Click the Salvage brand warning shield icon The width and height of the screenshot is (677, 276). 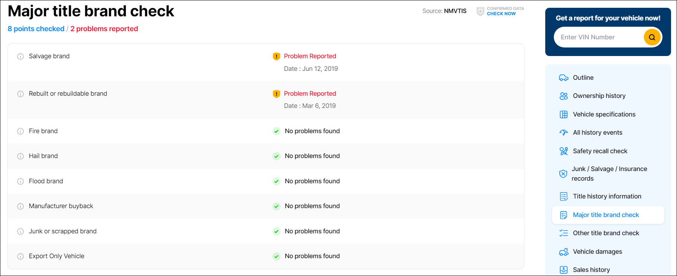276,56
